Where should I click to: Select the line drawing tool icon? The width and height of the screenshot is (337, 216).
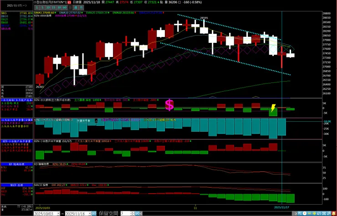point(329,214)
